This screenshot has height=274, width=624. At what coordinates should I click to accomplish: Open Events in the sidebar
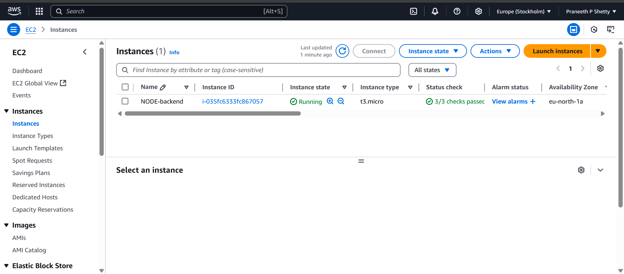click(21, 95)
